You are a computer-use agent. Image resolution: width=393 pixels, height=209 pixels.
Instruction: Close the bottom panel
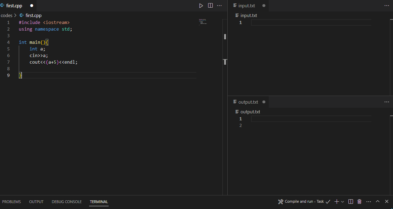click(387, 201)
